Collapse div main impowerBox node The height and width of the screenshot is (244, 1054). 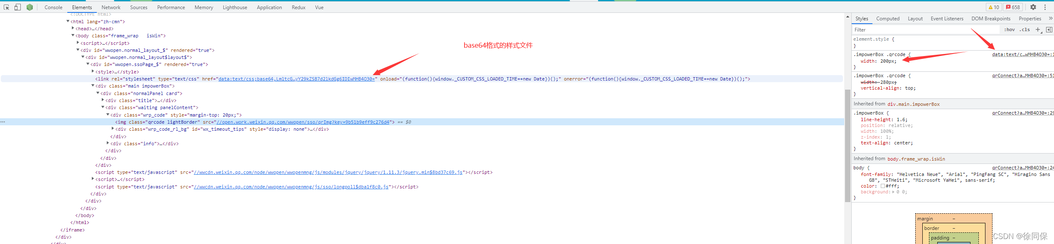(93, 86)
